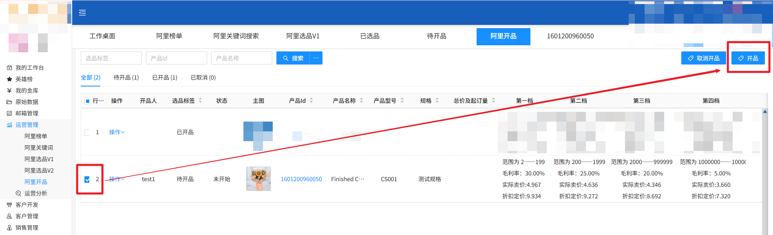Open the 1601200960050 top tab
Viewport: 773px width, 235px height.
point(570,36)
